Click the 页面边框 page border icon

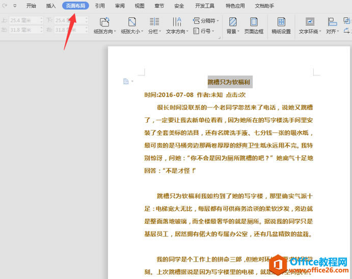254,22
